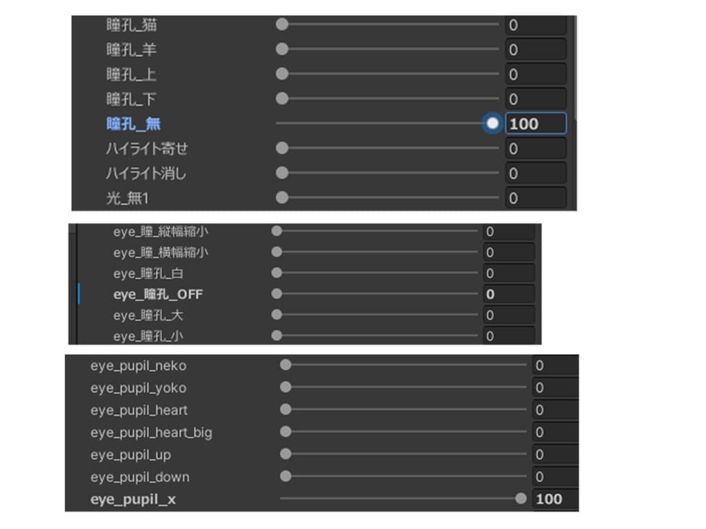Click the eye_pupil_heart_big value field
The width and height of the screenshot is (706, 529).
click(x=554, y=433)
